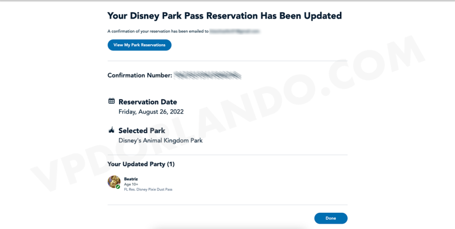
Task: Click the blurred email address
Action: [235, 31]
